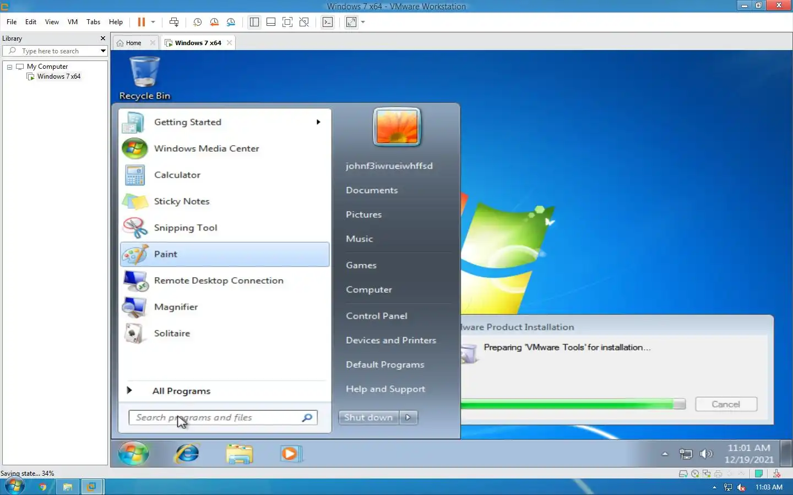
Task: Open the Snipping Tool
Action: [225, 228]
